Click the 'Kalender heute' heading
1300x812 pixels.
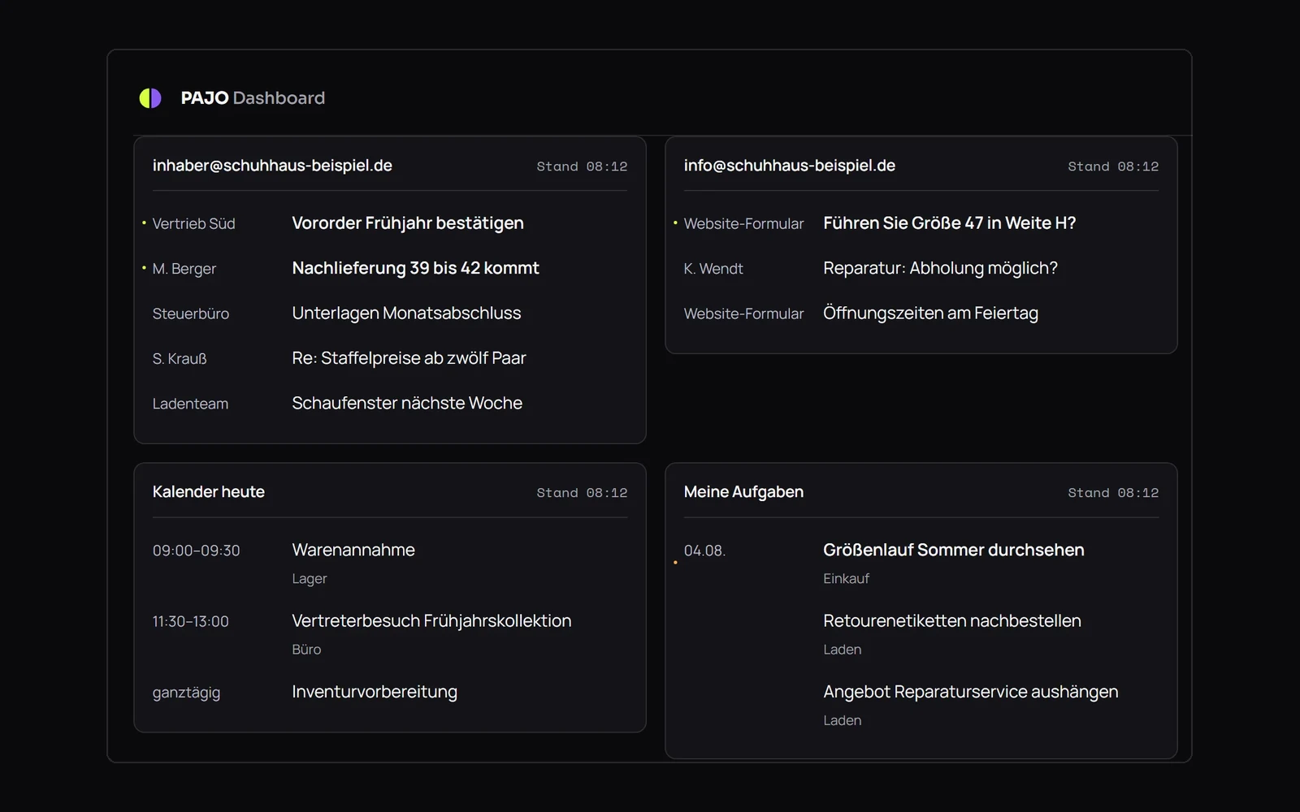(x=209, y=492)
